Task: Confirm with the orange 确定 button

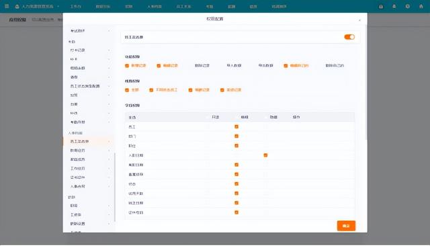Action: [x=346, y=226]
